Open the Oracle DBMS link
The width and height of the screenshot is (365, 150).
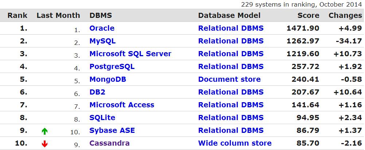(102, 28)
